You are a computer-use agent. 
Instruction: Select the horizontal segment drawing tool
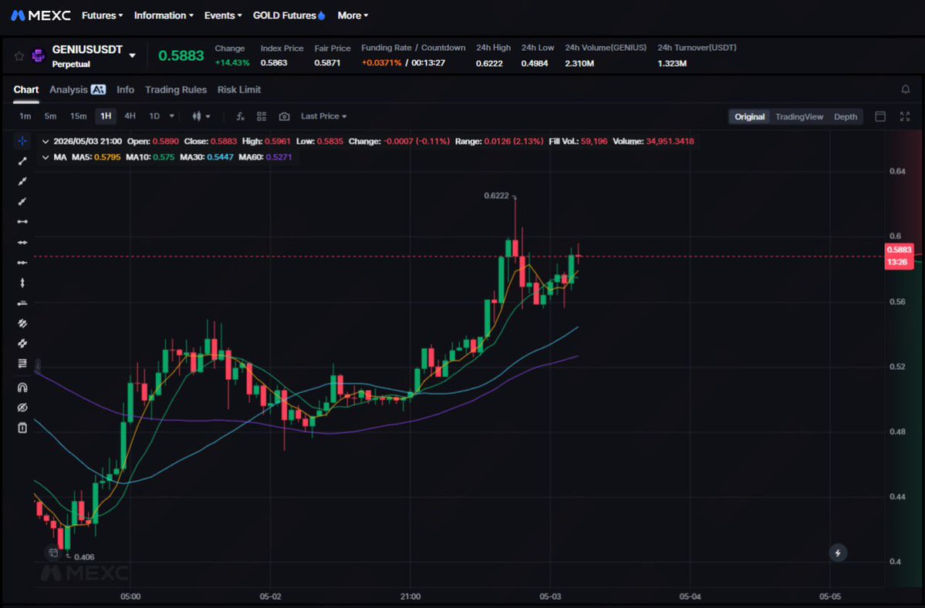click(22, 221)
